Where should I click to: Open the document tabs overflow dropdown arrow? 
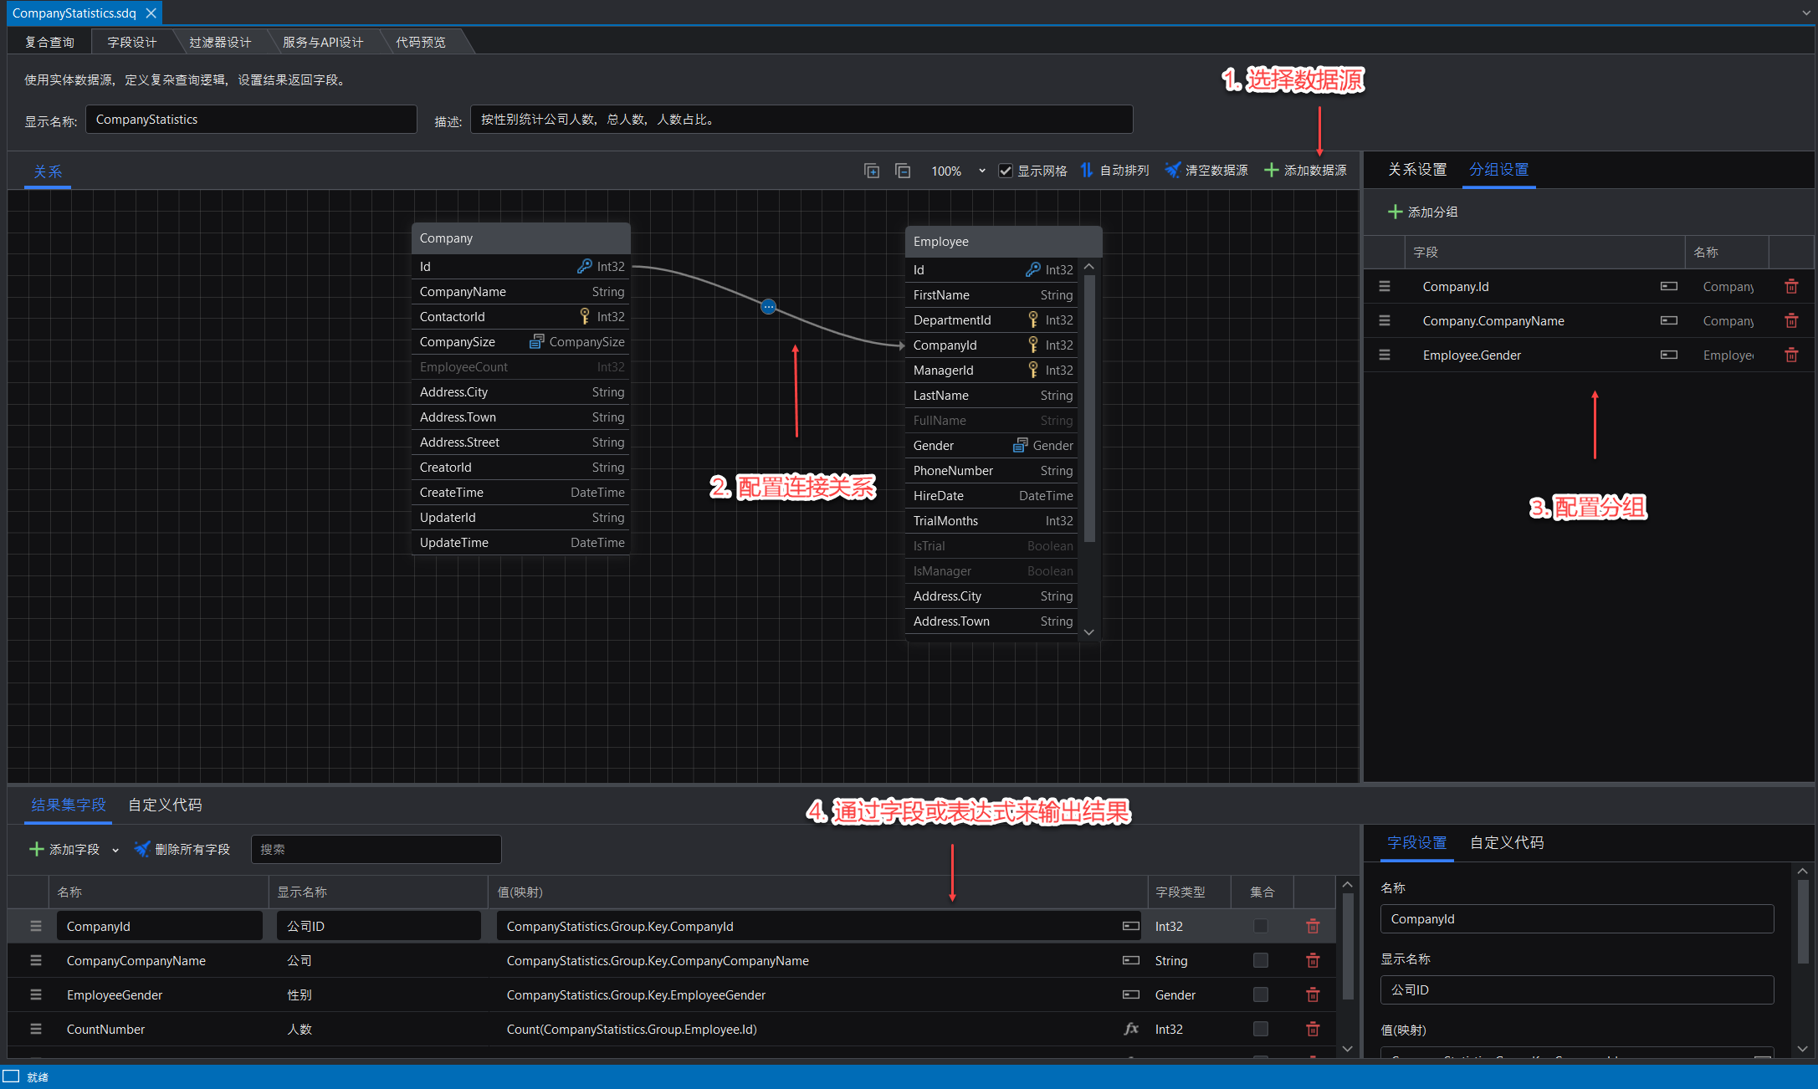point(1807,13)
